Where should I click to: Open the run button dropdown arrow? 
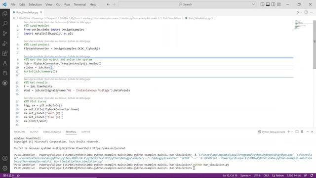(x=301, y=12)
